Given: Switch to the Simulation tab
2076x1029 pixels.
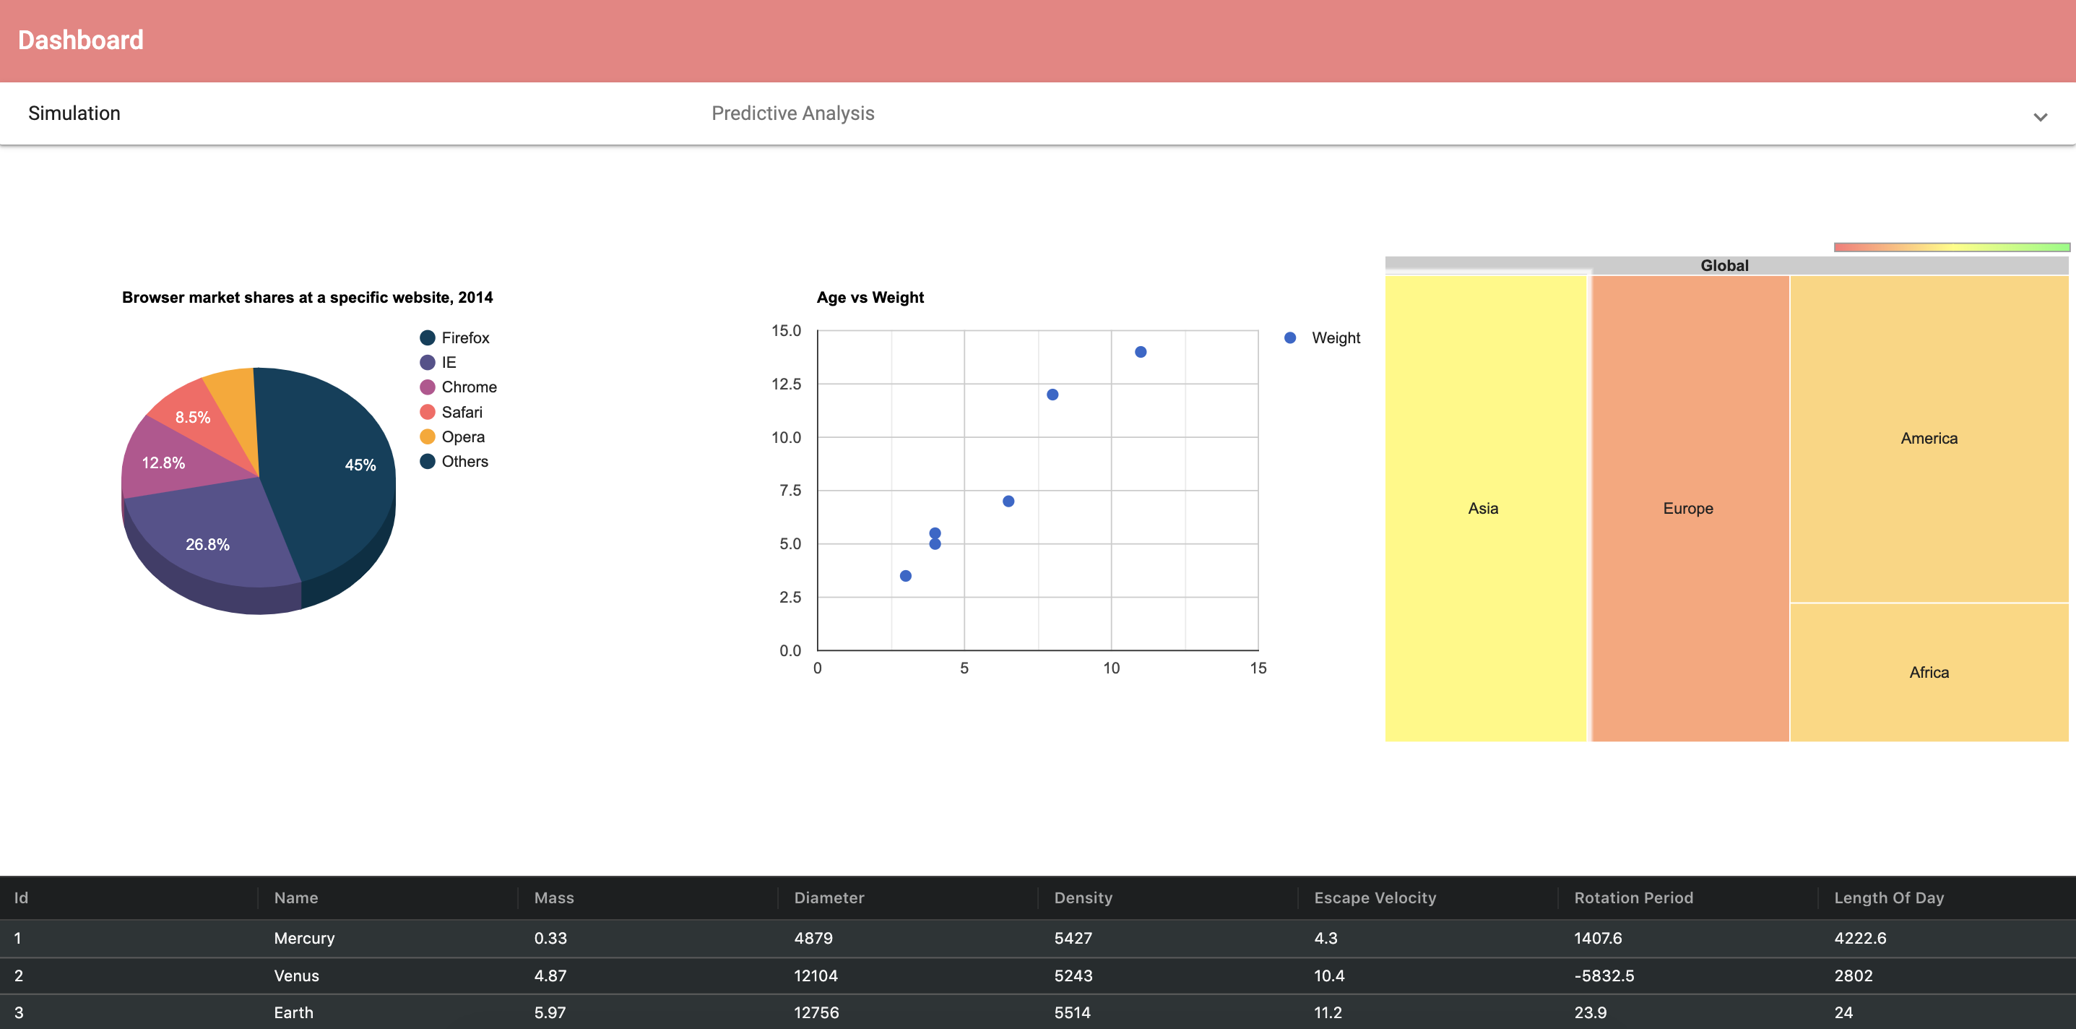Looking at the screenshot, I should coord(74,113).
